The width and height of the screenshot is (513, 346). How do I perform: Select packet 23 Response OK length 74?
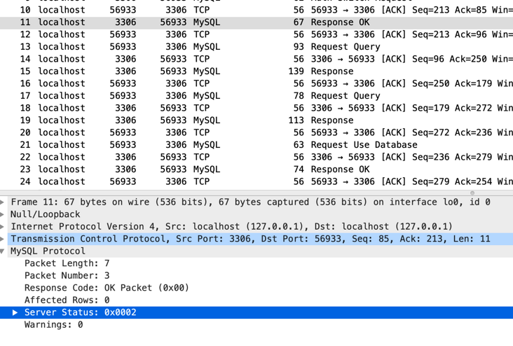tap(256, 169)
